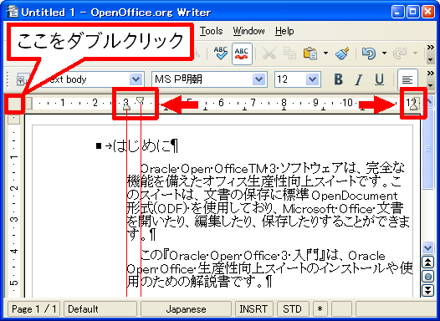The width and height of the screenshot is (440, 321).
Task: Toggle Italic formatting
Action: tap(359, 79)
